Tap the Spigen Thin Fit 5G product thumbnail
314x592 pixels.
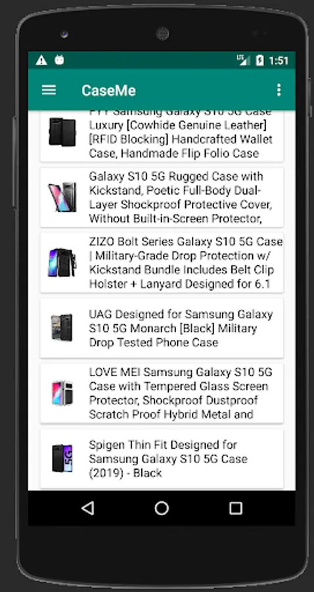(x=62, y=458)
